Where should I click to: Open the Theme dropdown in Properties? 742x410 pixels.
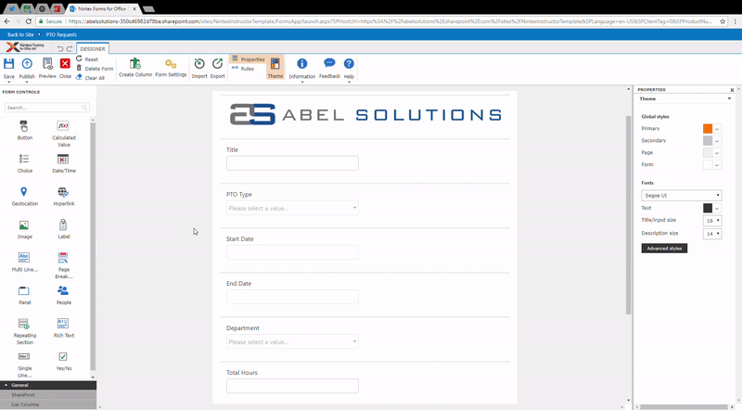[x=684, y=99]
